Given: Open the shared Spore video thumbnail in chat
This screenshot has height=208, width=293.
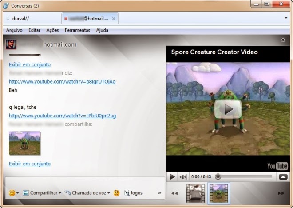Looking at the screenshot, I should [24, 143].
